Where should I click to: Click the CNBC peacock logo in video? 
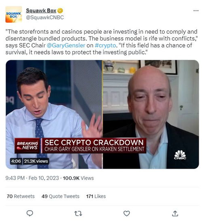tap(180, 155)
